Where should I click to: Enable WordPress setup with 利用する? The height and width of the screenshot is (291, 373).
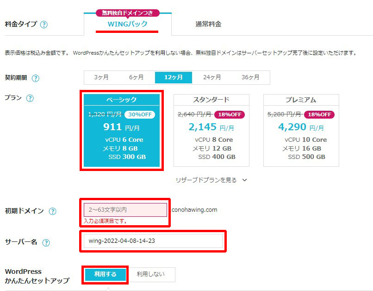point(105,274)
